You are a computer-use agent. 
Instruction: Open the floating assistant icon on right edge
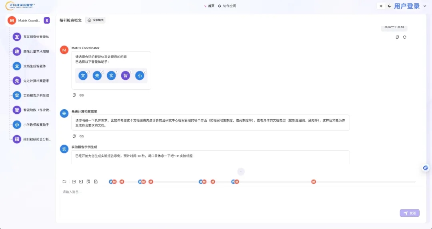point(425,168)
